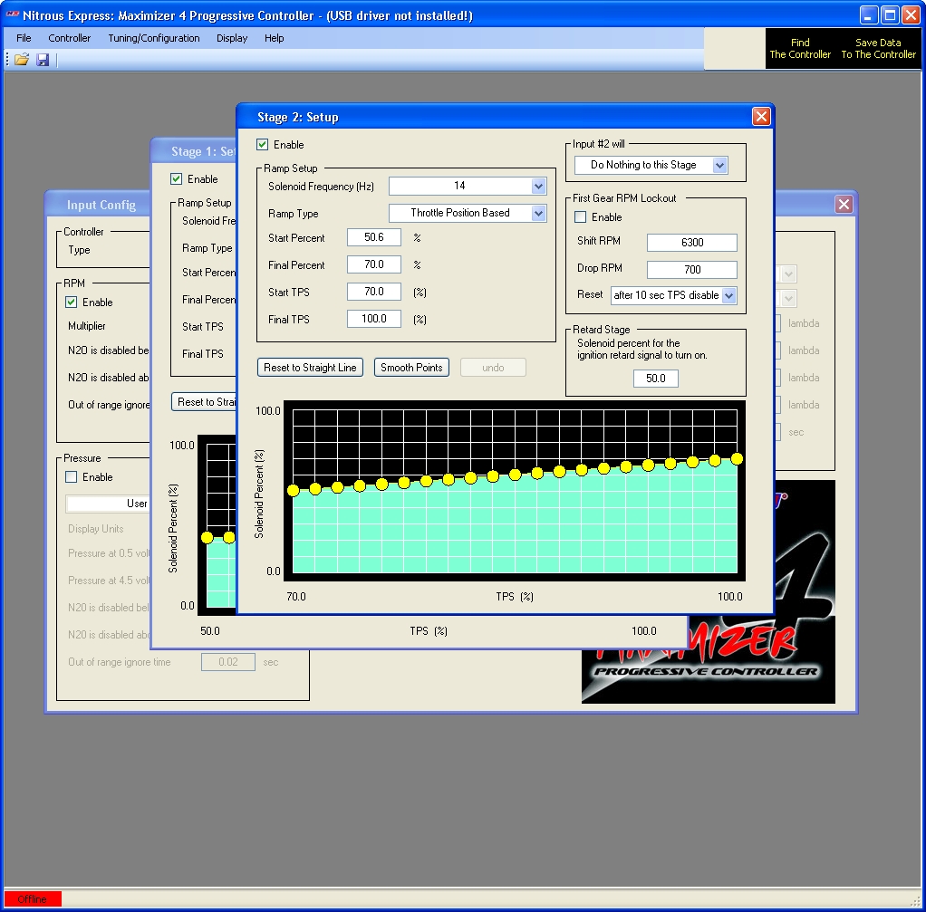
Task: Click Find The Controller button
Action: 800,48
